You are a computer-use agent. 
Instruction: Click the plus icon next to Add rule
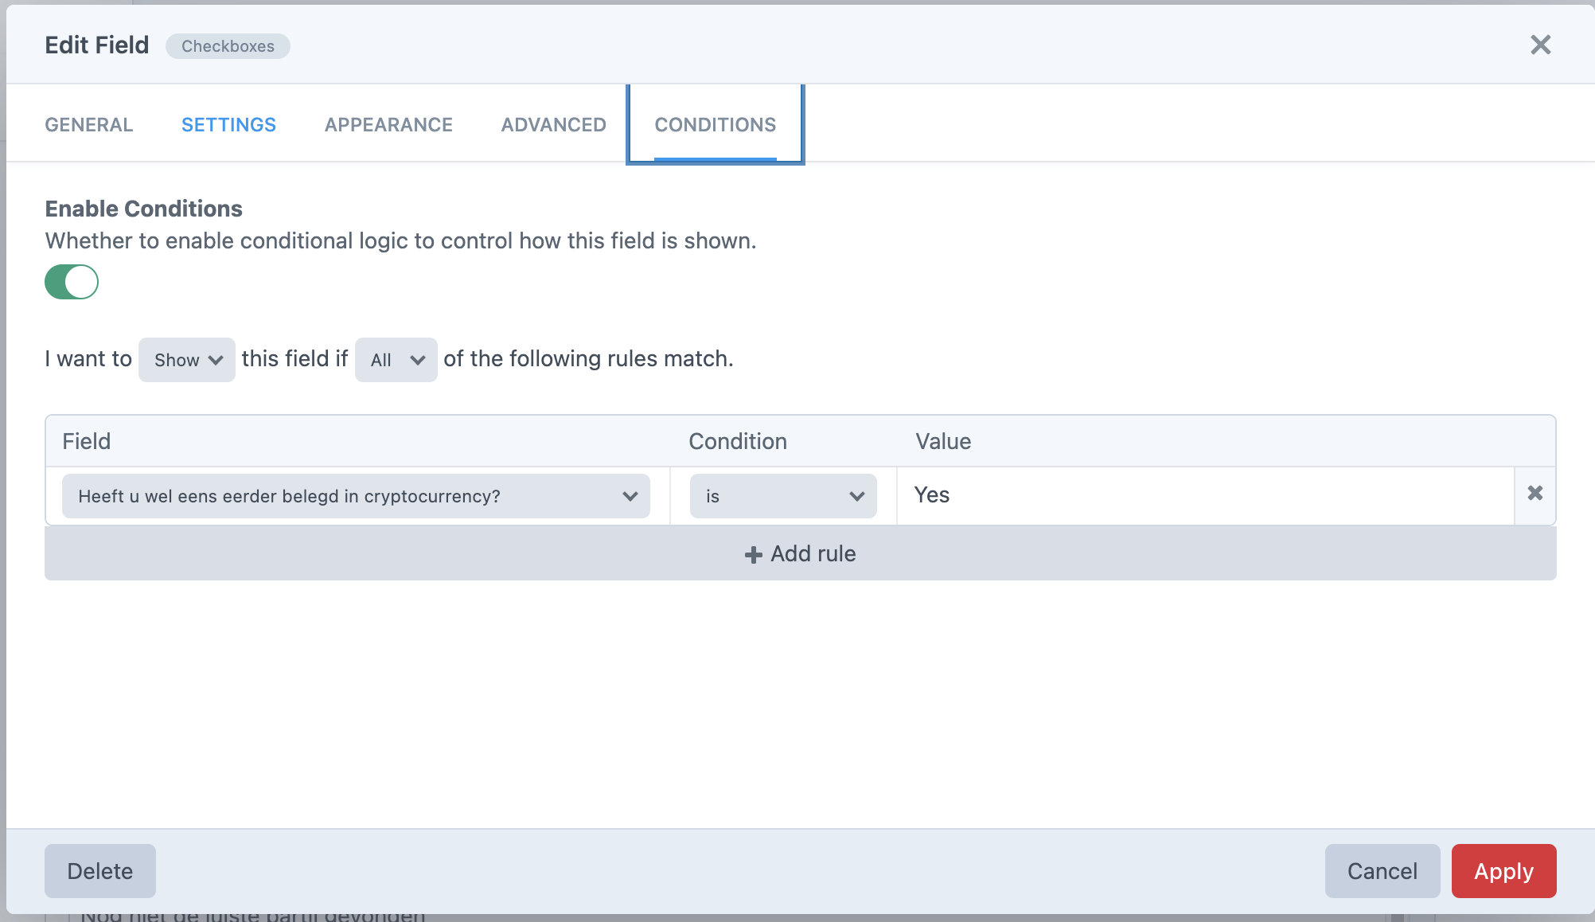coord(752,553)
